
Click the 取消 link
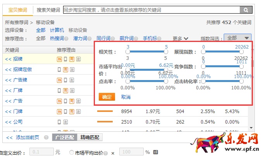pos(125,97)
